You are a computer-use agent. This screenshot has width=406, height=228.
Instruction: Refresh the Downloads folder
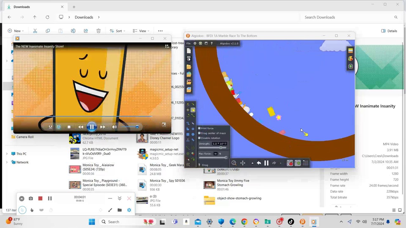point(47,17)
